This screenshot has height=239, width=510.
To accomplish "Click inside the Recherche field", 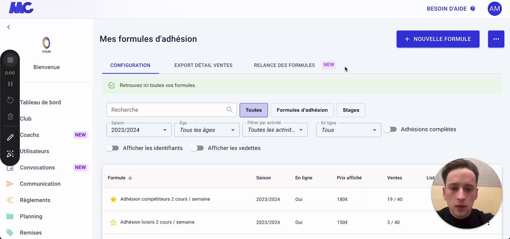I will pos(166,110).
